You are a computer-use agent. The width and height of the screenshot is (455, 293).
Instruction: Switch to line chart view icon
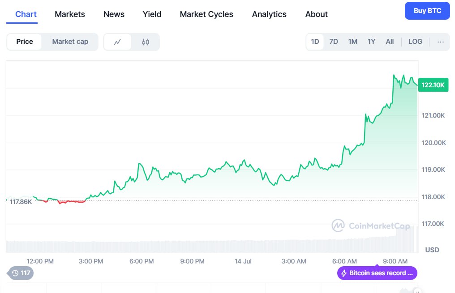coord(117,42)
